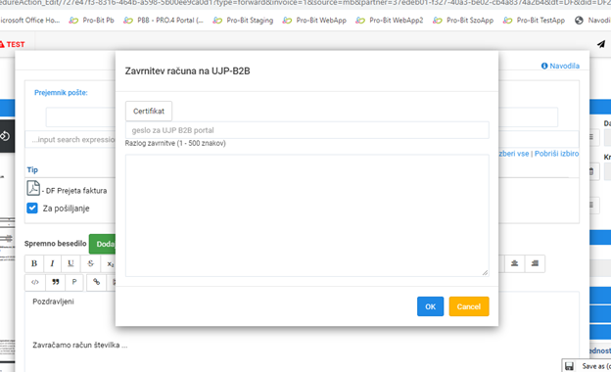Open the Pro-Bit Staging bookmark
This screenshot has width=611, height=372.
click(x=243, y=20)
